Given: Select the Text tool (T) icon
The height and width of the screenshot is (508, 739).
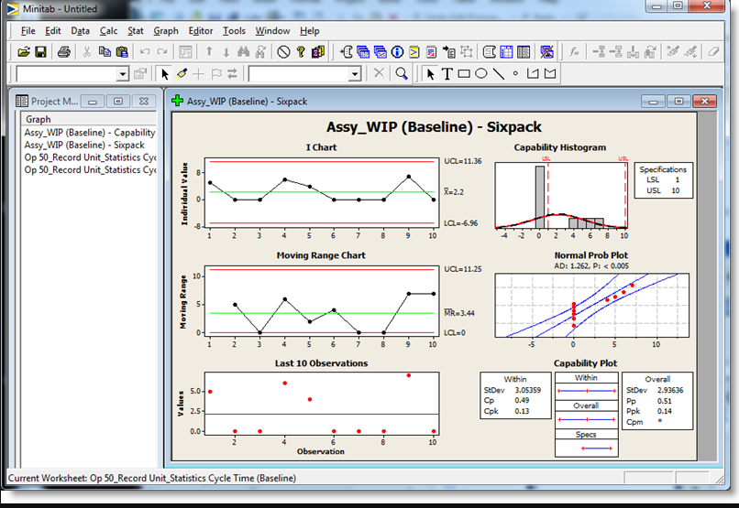Looking at the screenshot, I should click(x=447, y=74).
